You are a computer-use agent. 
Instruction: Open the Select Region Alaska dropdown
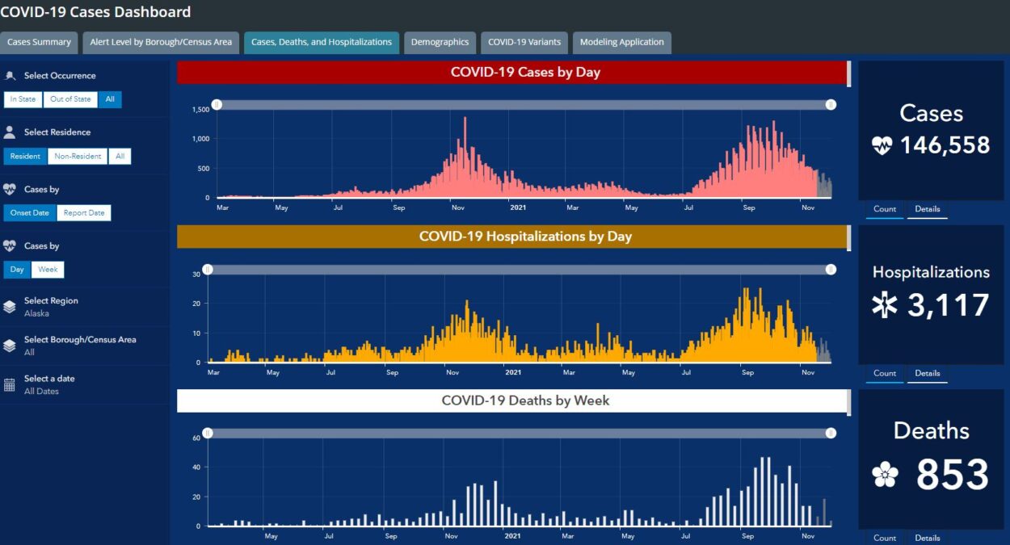click(51, 307)
